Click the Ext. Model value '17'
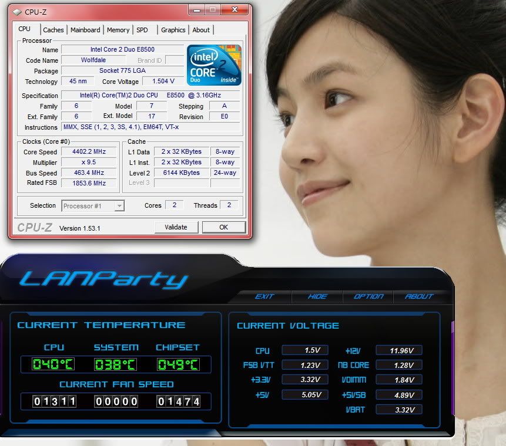This screenshot has height=446, width=506. (152, 116)
